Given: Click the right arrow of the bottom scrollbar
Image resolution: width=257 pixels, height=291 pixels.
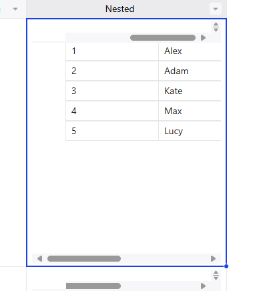Looking at the screenshot, I should (x=213, y=258).
